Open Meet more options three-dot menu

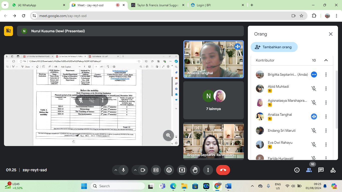click(208, 170)
